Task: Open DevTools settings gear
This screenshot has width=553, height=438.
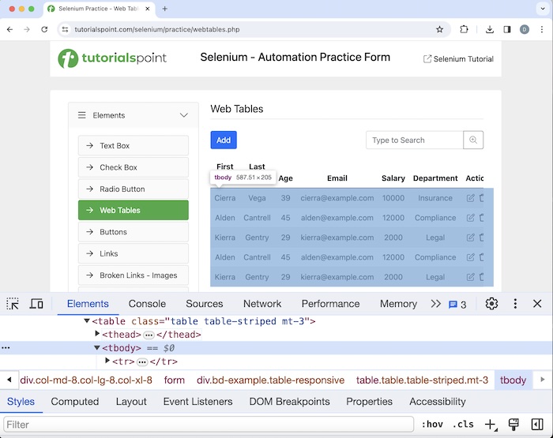Action: point(491,304)
